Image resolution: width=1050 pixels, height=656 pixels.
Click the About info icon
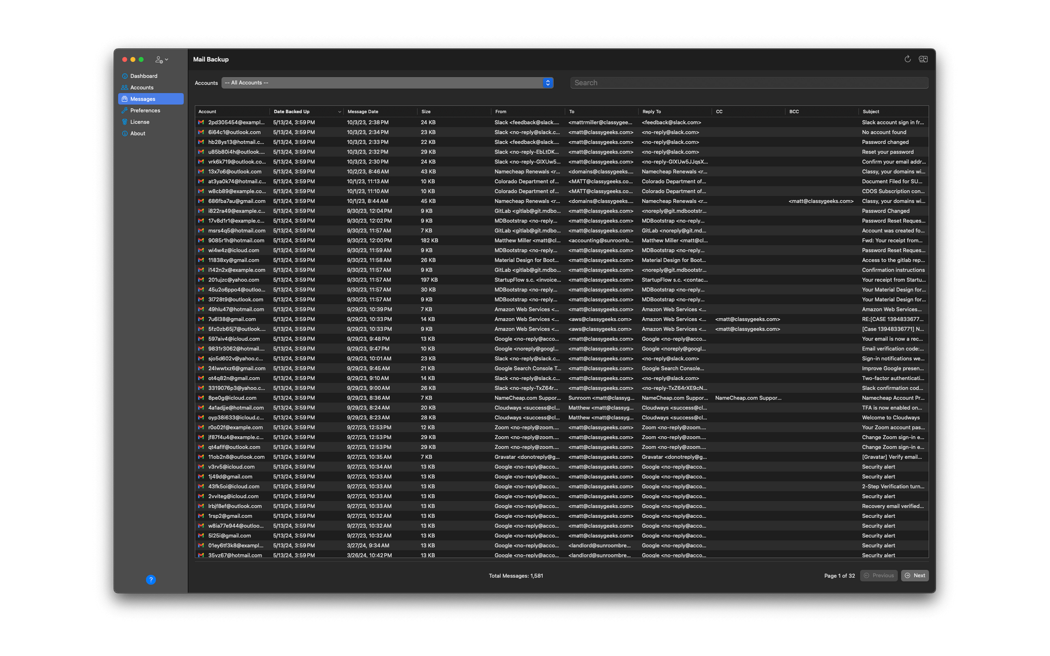tap(125, 133)
